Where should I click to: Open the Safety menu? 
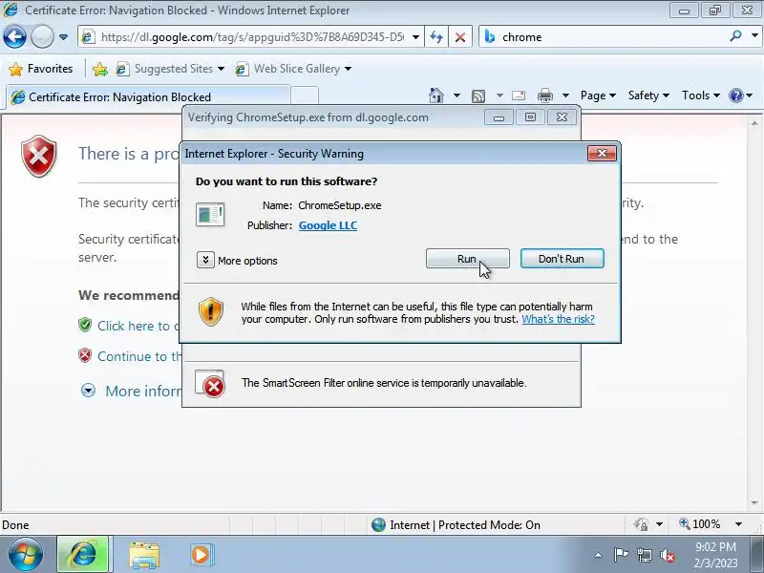click(x=648, y=95)
